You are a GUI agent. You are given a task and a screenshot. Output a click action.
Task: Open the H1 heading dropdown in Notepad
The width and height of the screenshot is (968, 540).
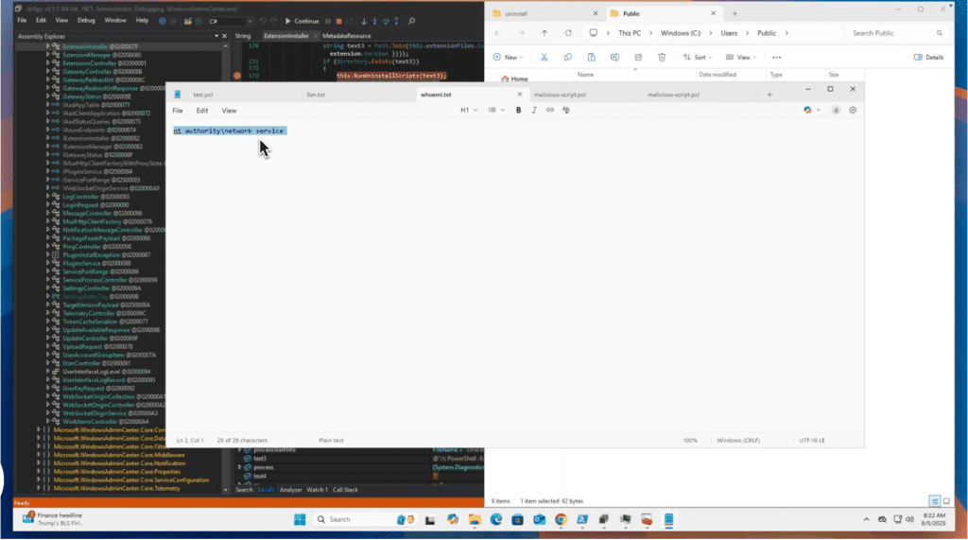(469, 110)
